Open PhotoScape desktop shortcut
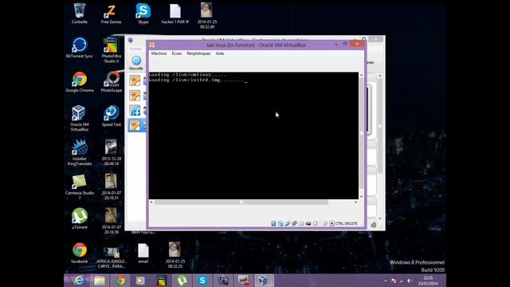The image size is (510, 287). click(112, 82)
